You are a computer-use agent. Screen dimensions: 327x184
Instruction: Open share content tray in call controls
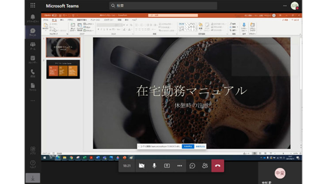point(167,165)
